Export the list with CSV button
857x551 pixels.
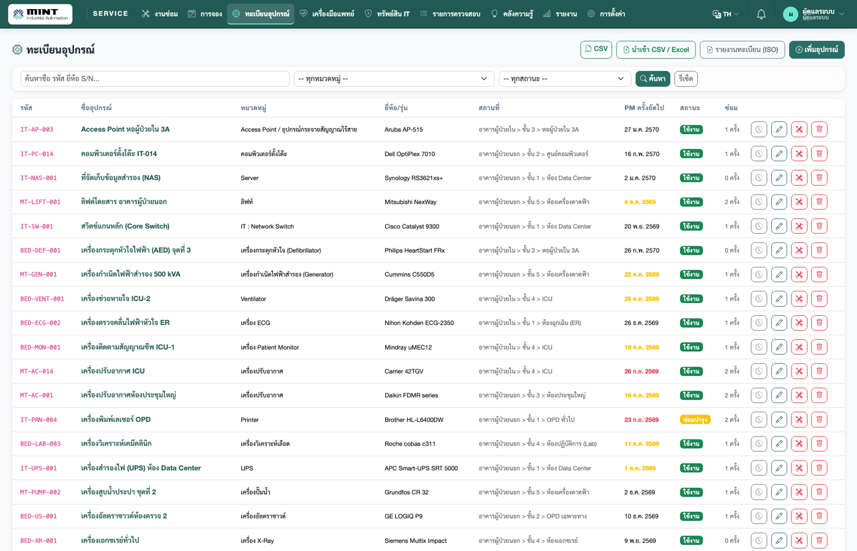pyautogui.click(x=596, y=50)
